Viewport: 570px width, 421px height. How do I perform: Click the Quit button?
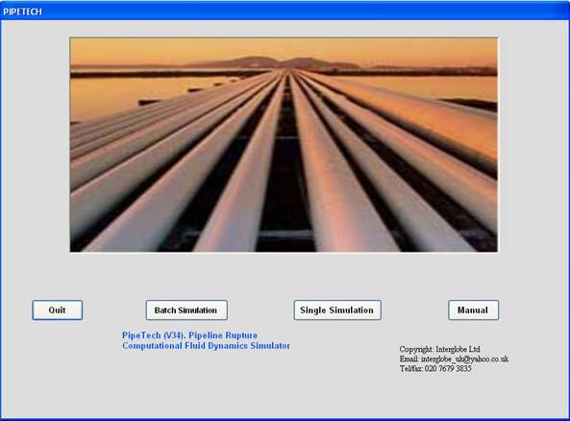point(57,310)
